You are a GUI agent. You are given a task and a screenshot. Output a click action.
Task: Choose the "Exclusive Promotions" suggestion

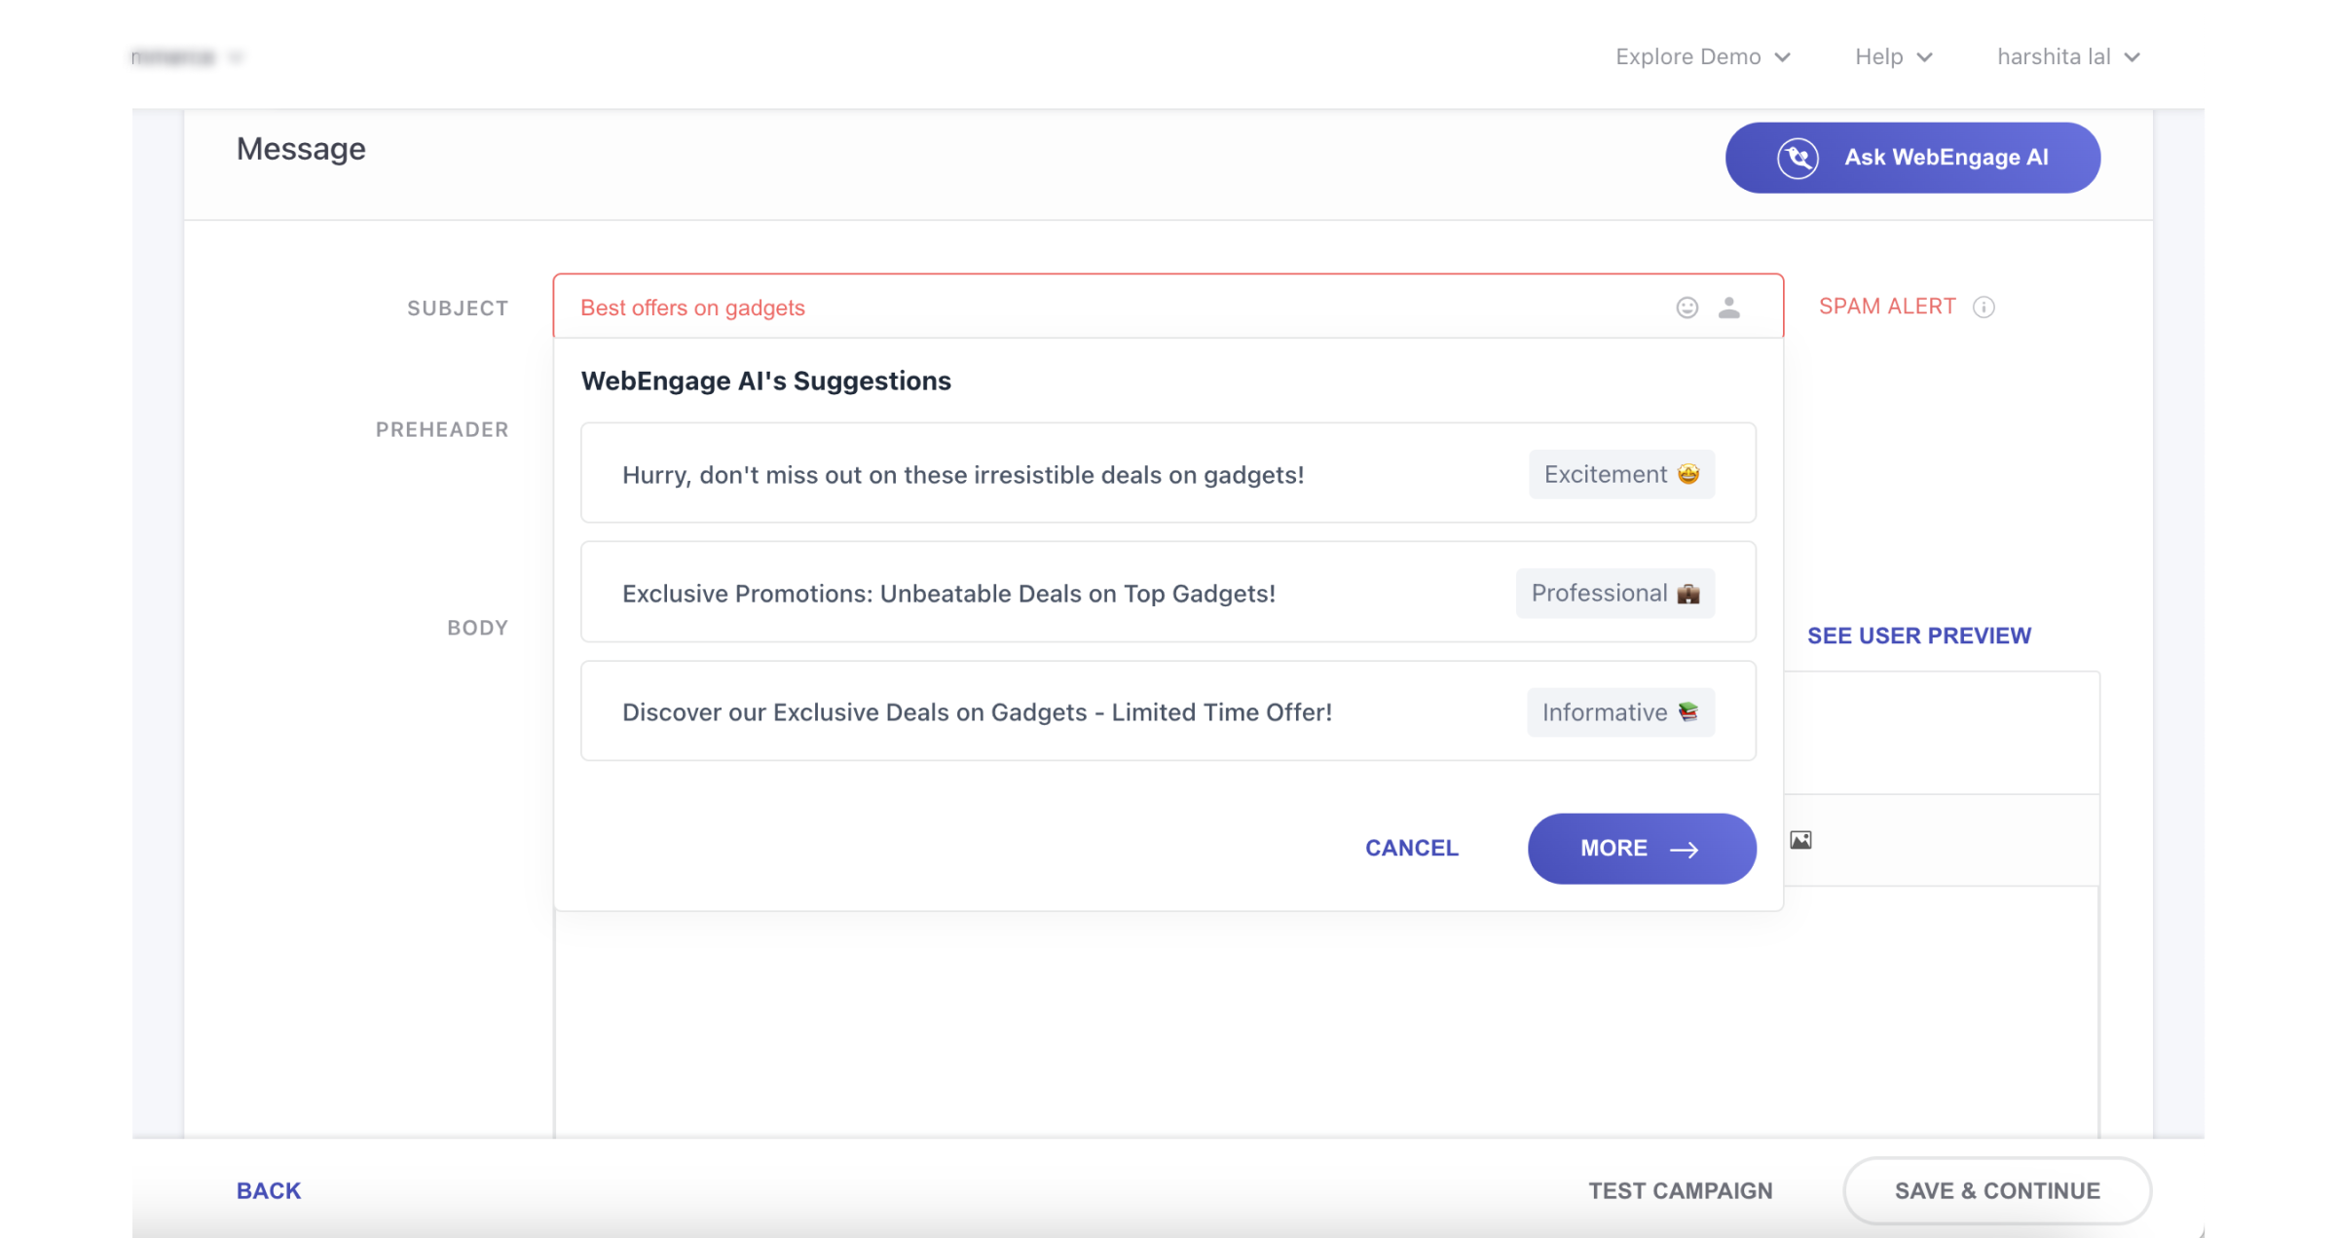[948, 594]
